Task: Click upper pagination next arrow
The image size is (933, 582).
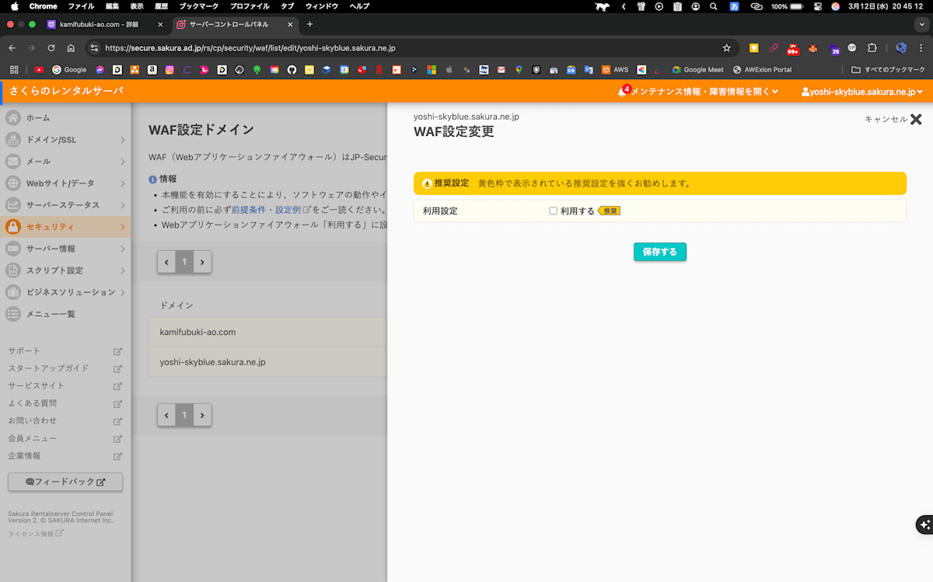Action: 202,262
